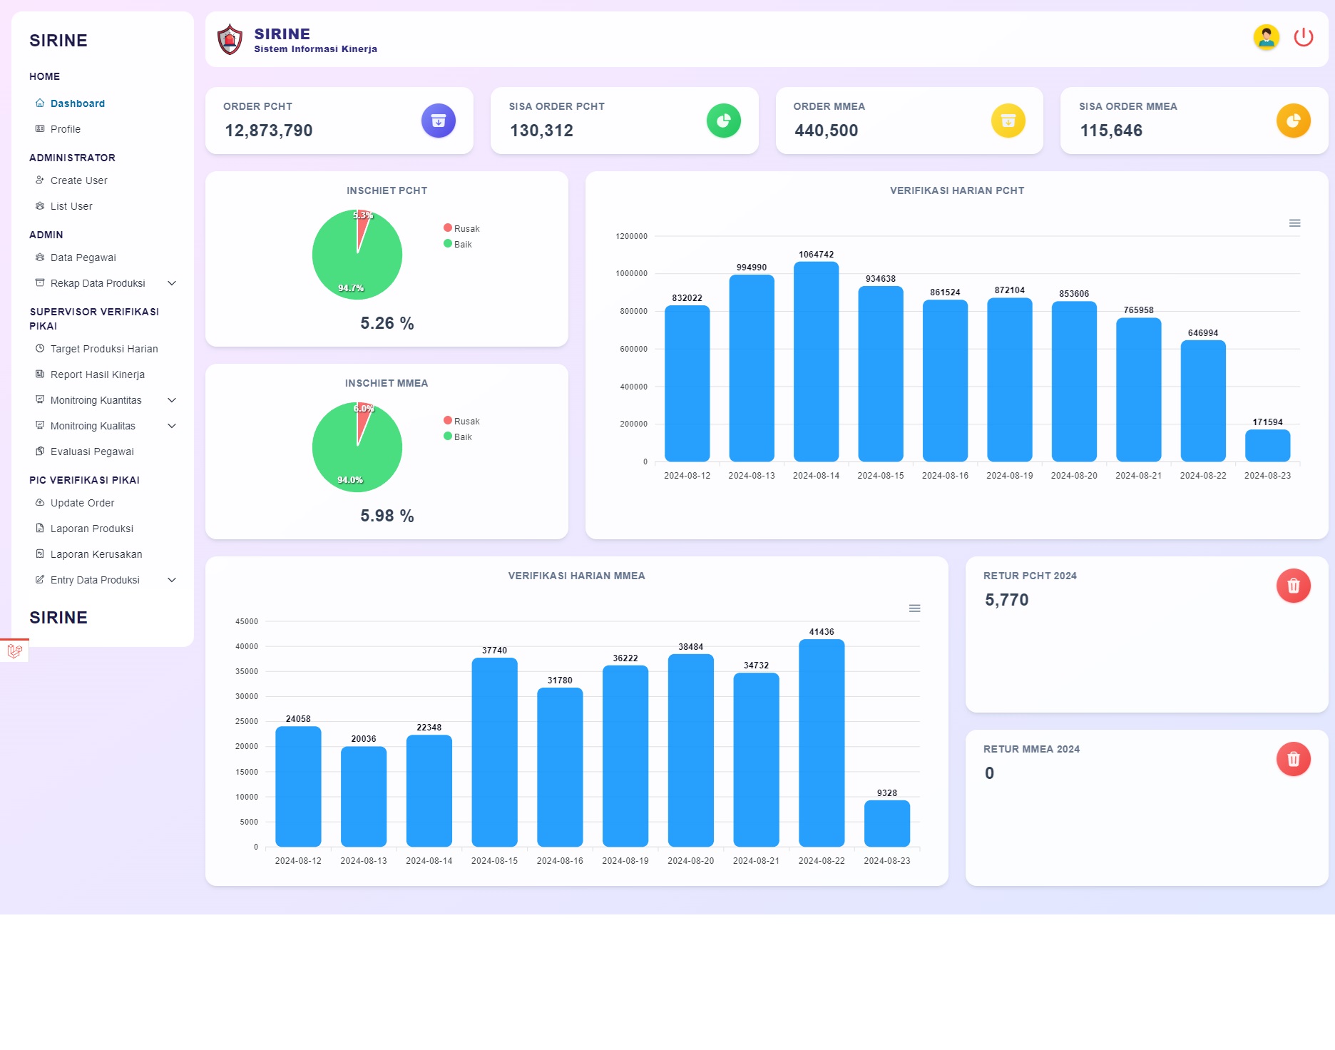This screenshot has height=1050, width=1335.
Task: Open the VERIFIKASI HARIAN MMEA chart hamburger menu
Action: point(914,608)
